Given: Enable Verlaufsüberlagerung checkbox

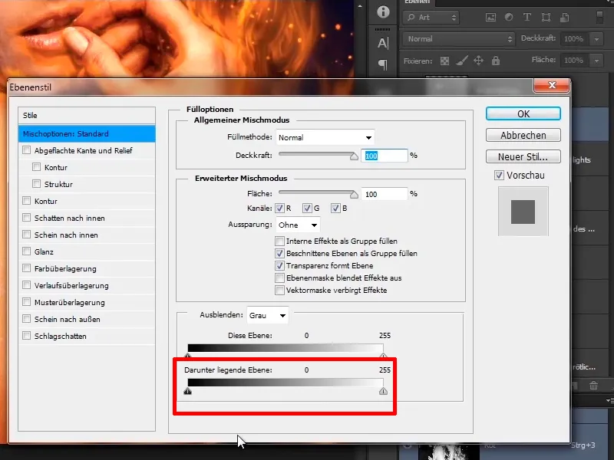Looking at the screenshot, I should coord(27,284).
